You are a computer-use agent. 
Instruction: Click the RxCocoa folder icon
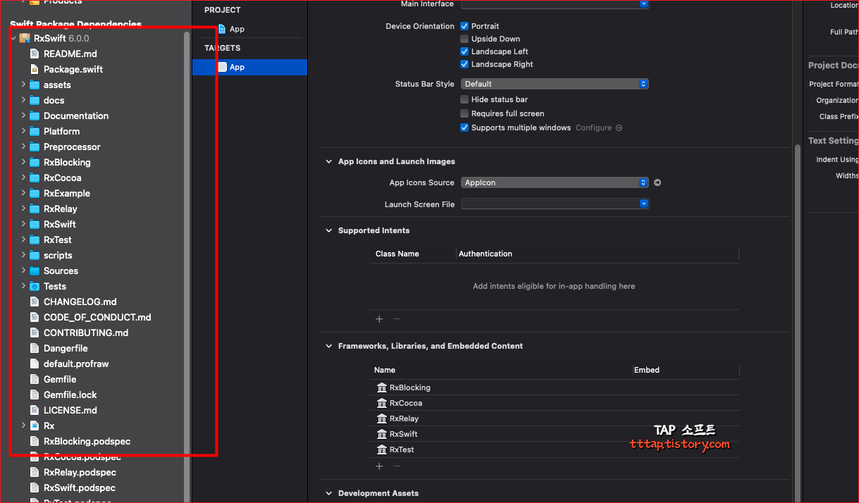(35, 178)
